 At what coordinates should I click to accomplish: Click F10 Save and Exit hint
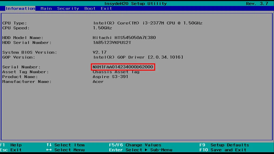click(x=223, y=150)
